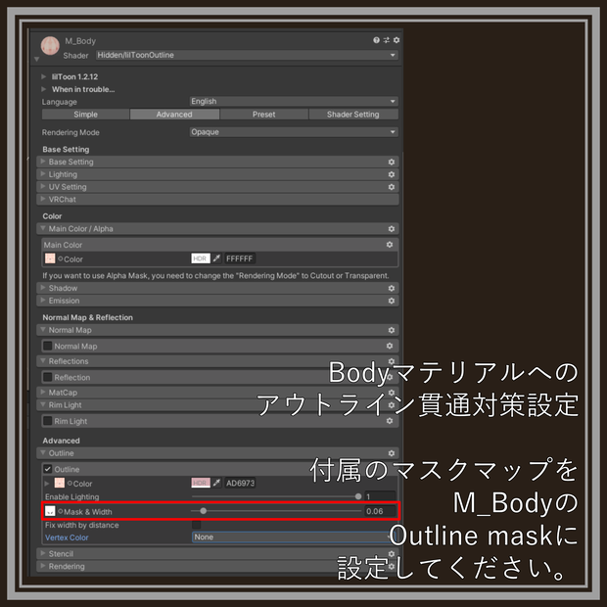Switch to the Simple tab

coord(85,115)
